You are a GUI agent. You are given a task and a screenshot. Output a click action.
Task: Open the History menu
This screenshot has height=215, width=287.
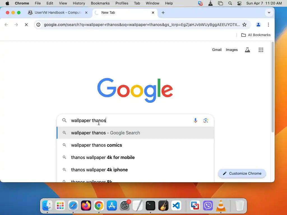[79, 3]
